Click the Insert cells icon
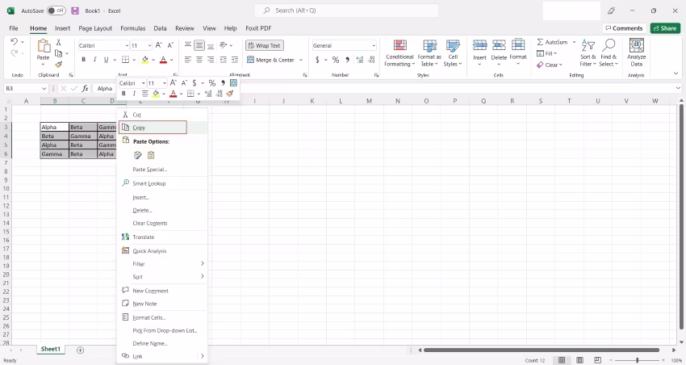This screenshot has width=686, height=365. coord(479,45)
